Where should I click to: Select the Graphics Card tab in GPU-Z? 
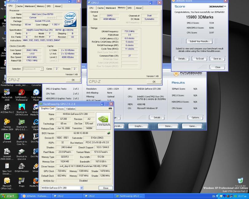coord(47,108)
